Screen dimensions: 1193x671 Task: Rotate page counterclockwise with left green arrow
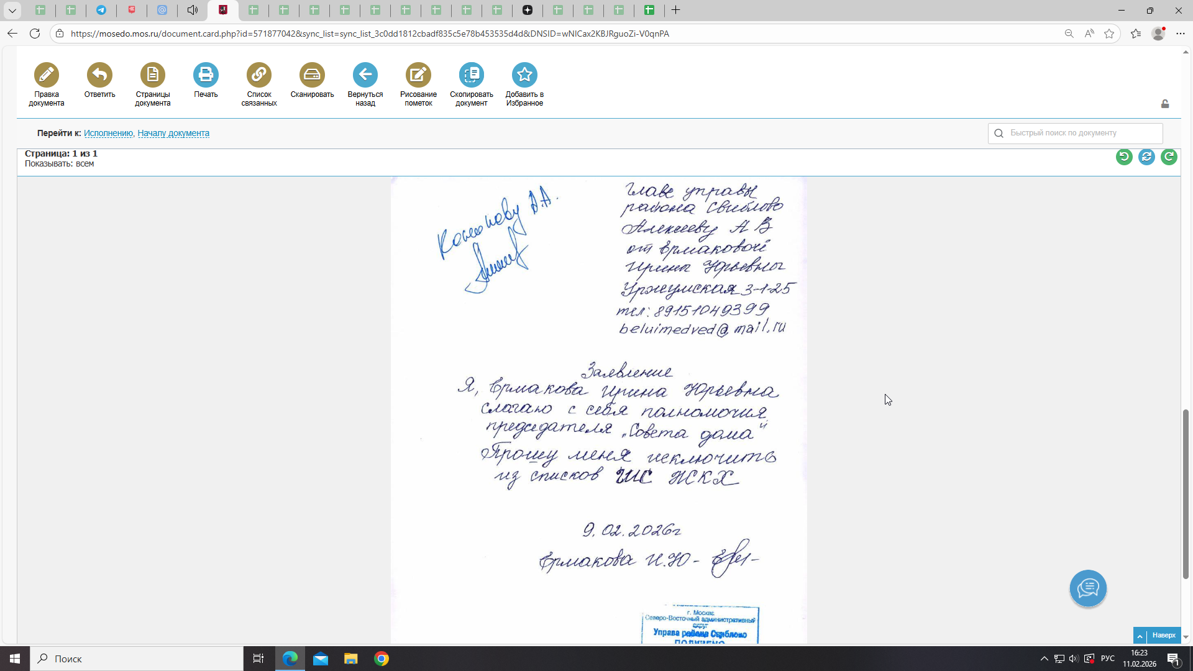(1124, 157)
